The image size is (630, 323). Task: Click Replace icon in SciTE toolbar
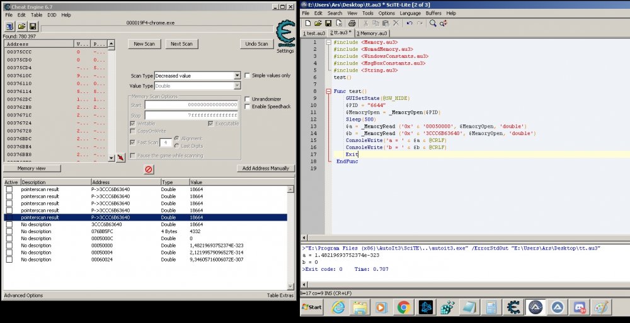click(443, 23)
